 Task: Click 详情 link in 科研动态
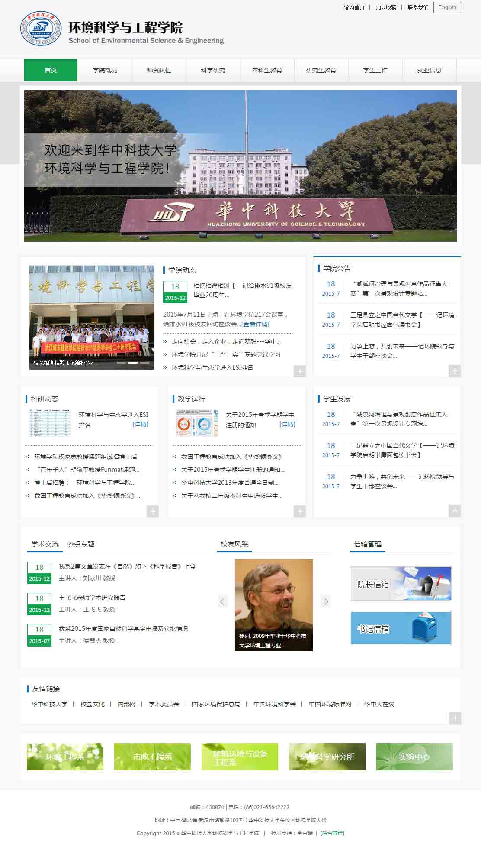point(140,424)
